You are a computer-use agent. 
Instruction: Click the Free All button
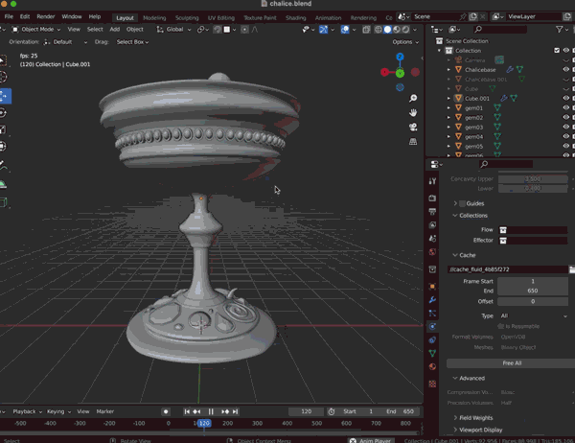point(512,363)
